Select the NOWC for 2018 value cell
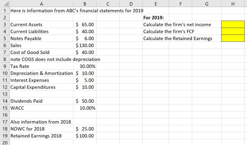 pyautogui.click(x=85, y=129)
